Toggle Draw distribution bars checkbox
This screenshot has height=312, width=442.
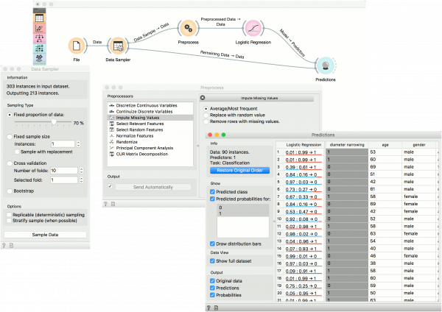click(213, 244)
